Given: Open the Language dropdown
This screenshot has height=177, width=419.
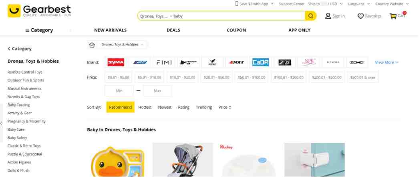Looking at the screenshot, I should point(359,4).
